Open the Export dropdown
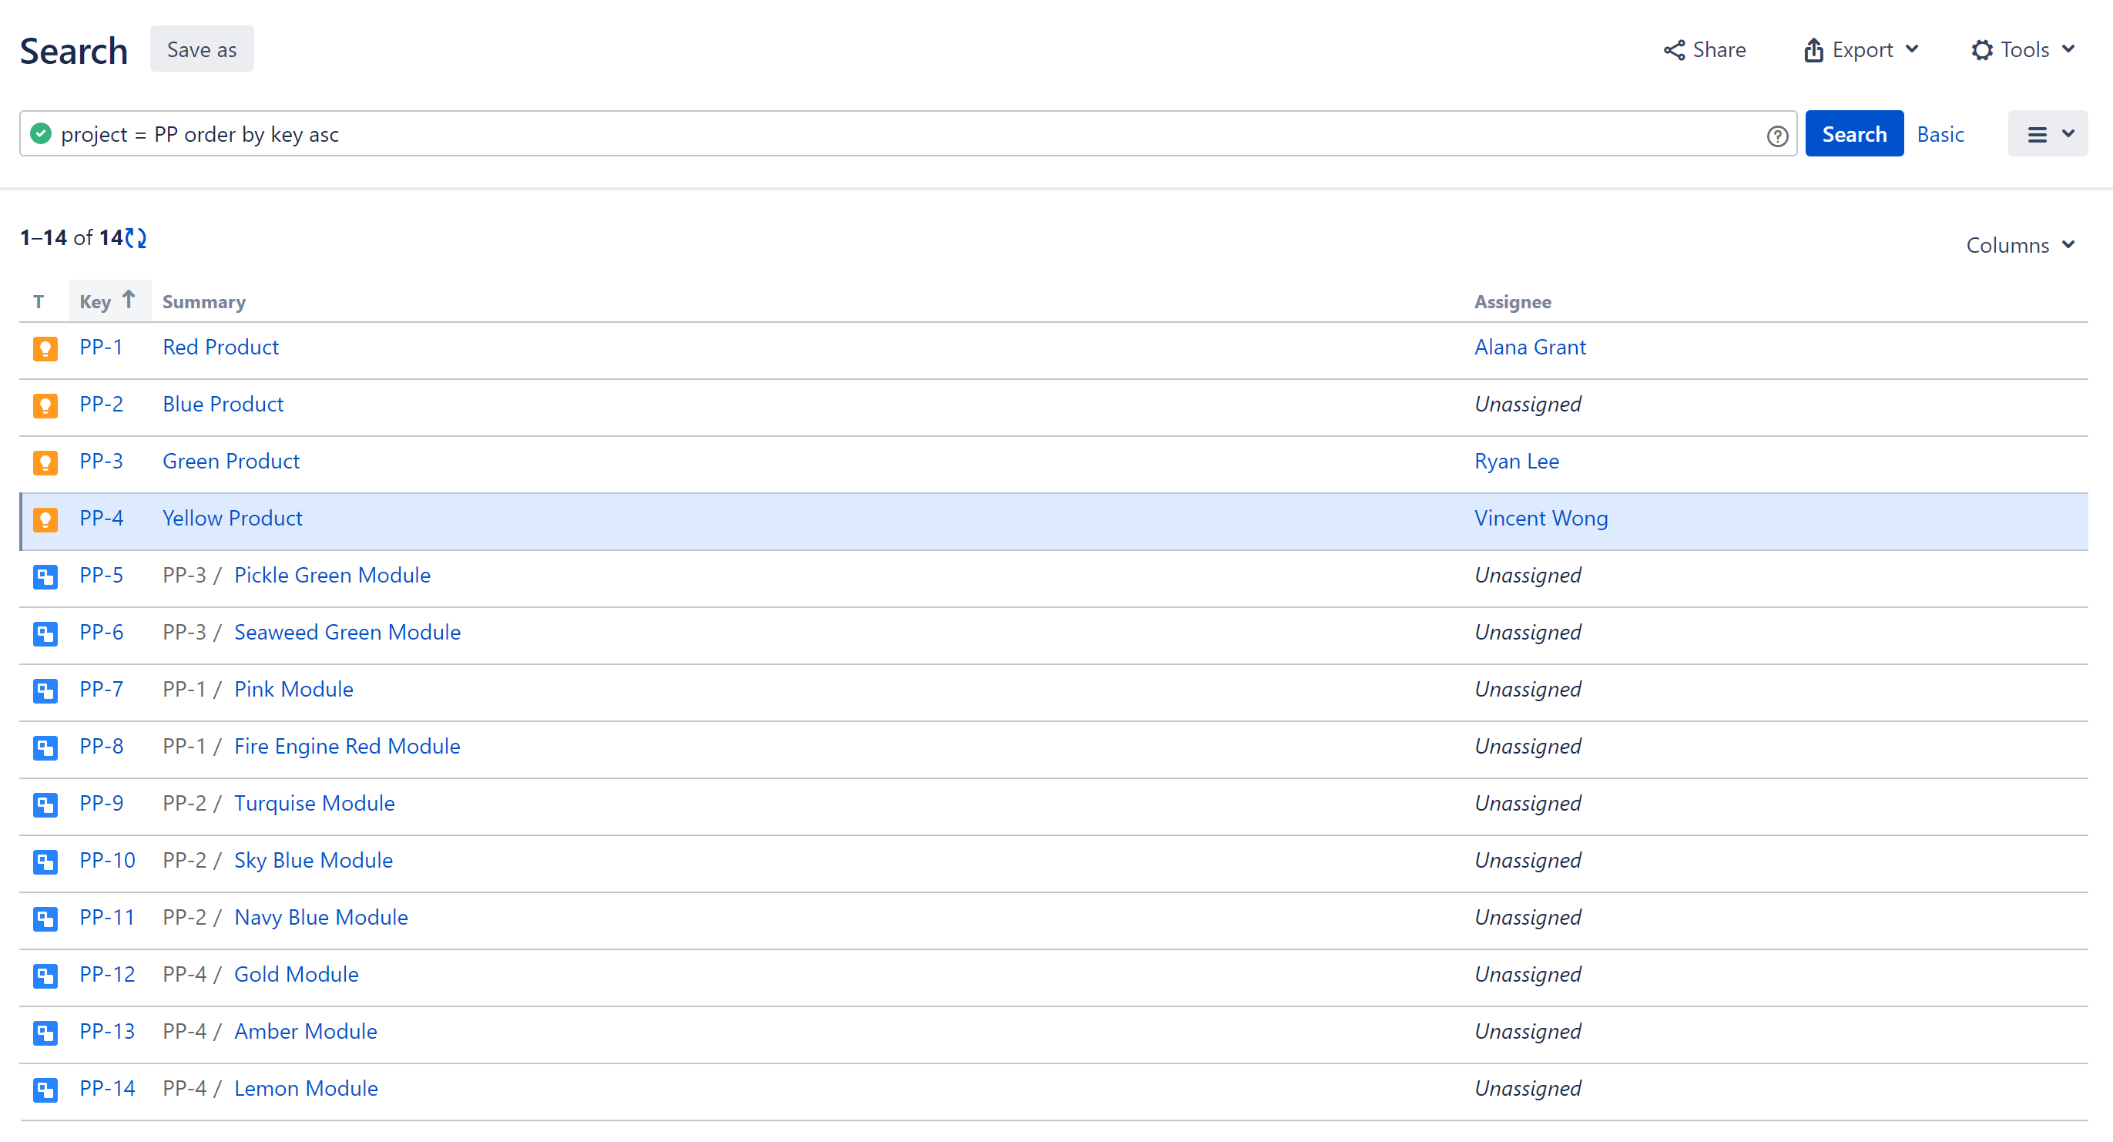 tap(1861, 50)
